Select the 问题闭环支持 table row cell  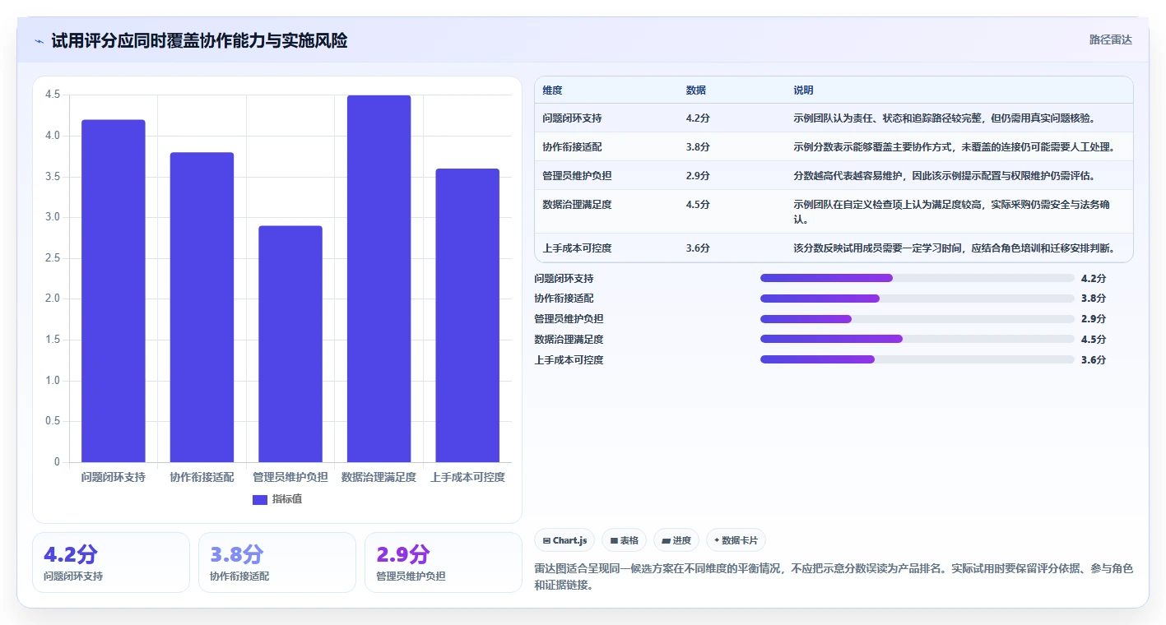pyautogui.click(x=572, y=118)
